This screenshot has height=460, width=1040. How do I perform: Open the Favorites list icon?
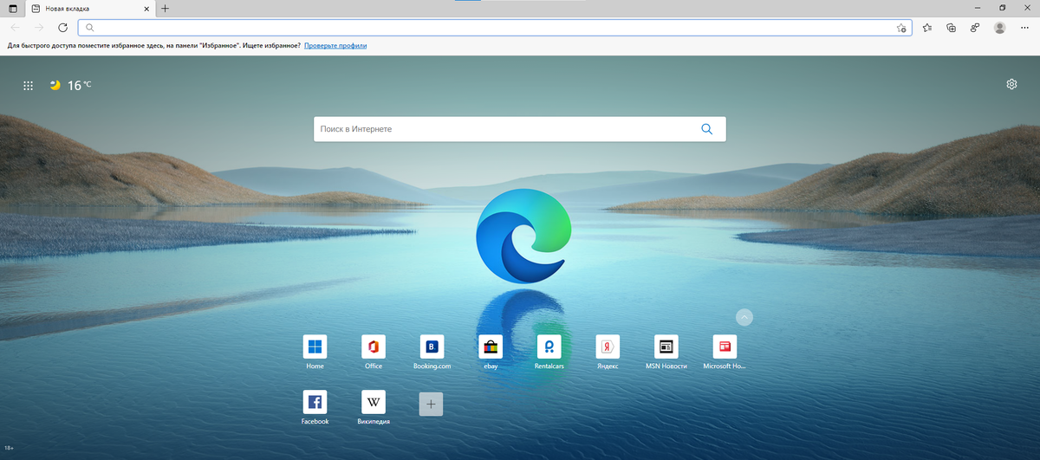[x=927, y=28]
